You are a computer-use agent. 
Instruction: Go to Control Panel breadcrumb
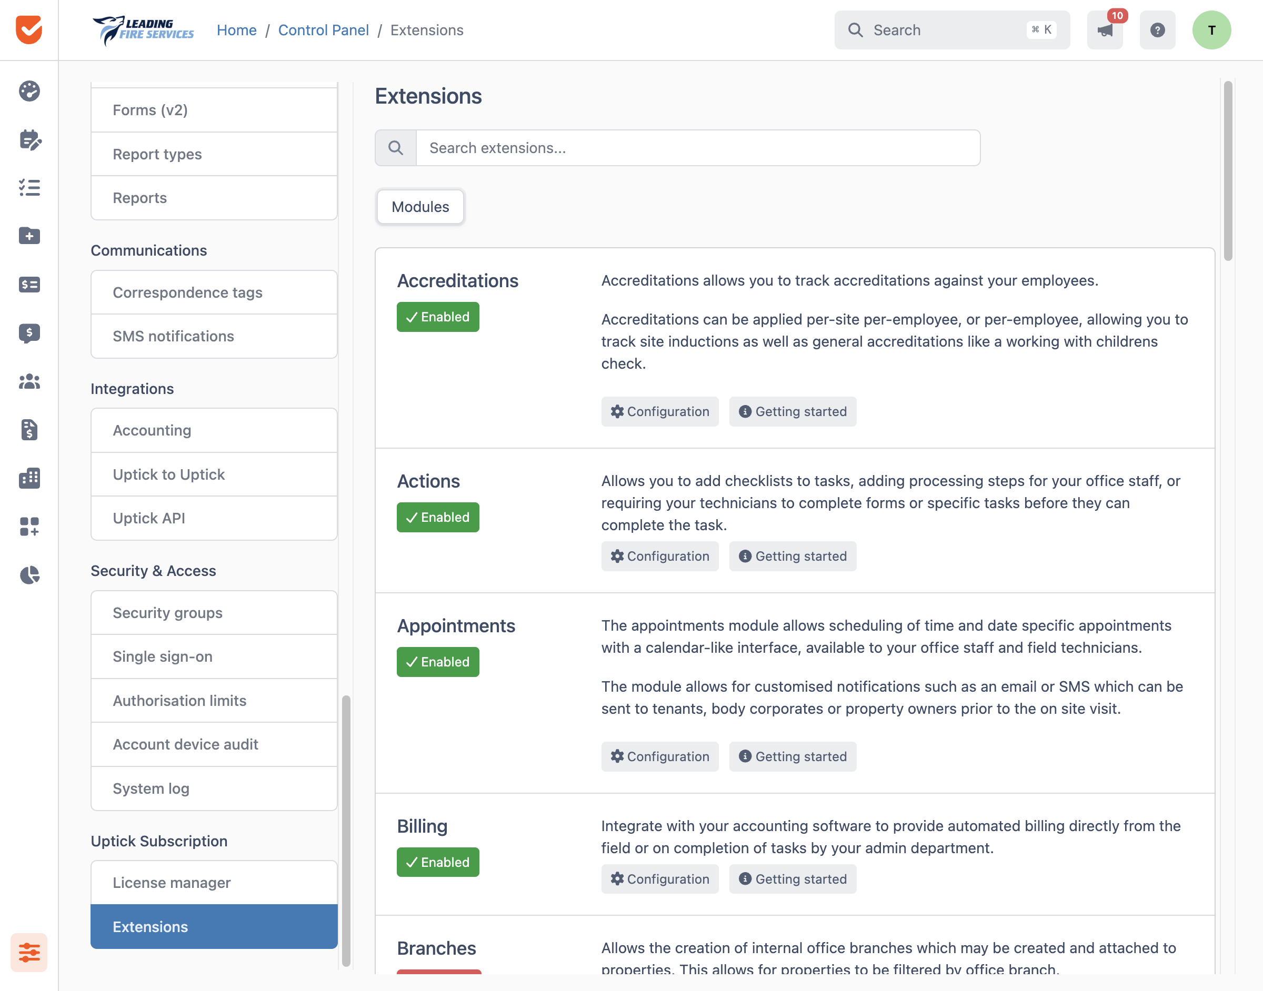(x=323, y=30)
